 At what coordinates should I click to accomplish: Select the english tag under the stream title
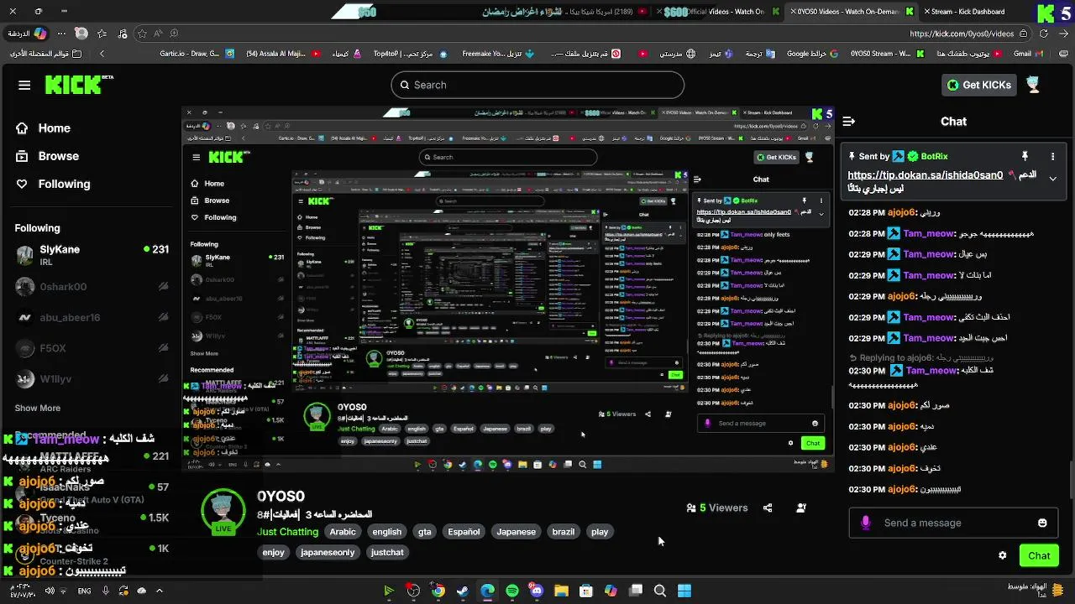point(387,532)
